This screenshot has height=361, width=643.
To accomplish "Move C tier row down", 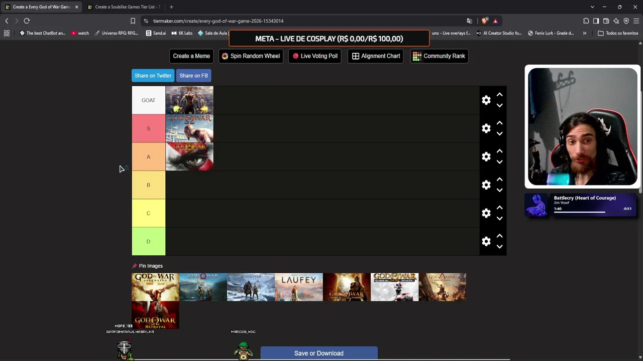I will pos(499,219).
